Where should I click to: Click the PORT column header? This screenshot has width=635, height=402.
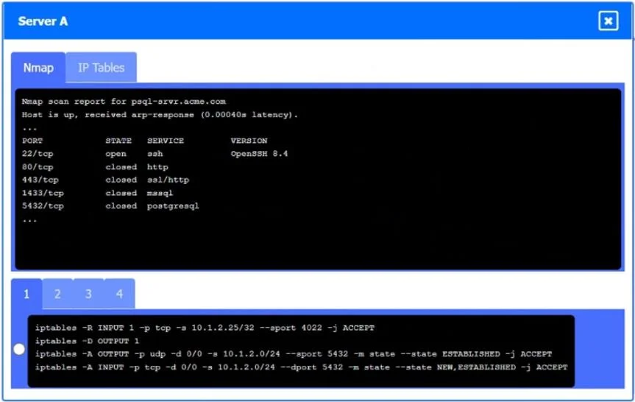point(32,141)
